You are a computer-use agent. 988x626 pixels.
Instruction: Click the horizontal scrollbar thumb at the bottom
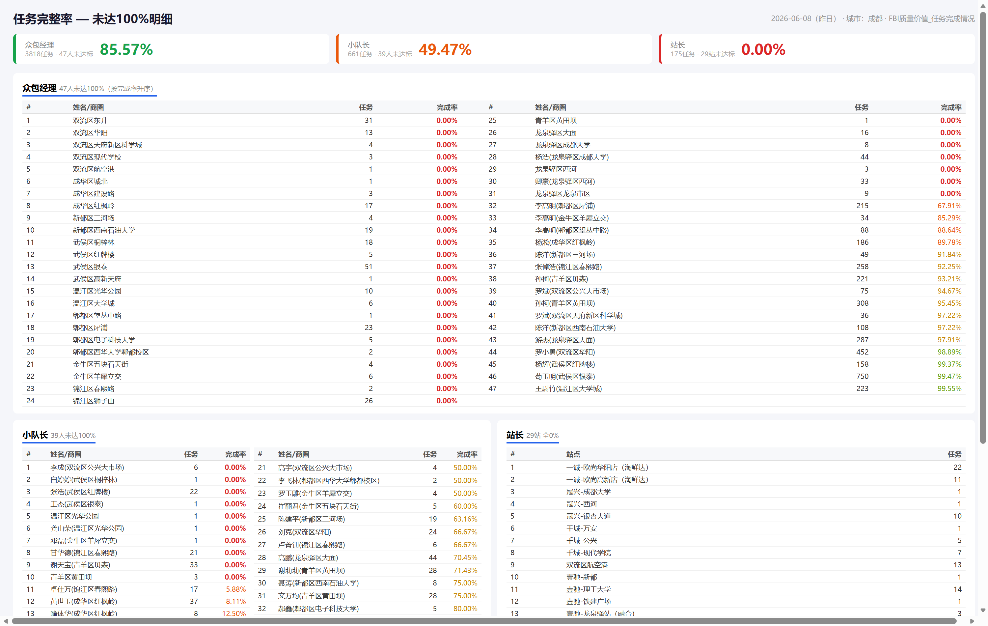484,621
